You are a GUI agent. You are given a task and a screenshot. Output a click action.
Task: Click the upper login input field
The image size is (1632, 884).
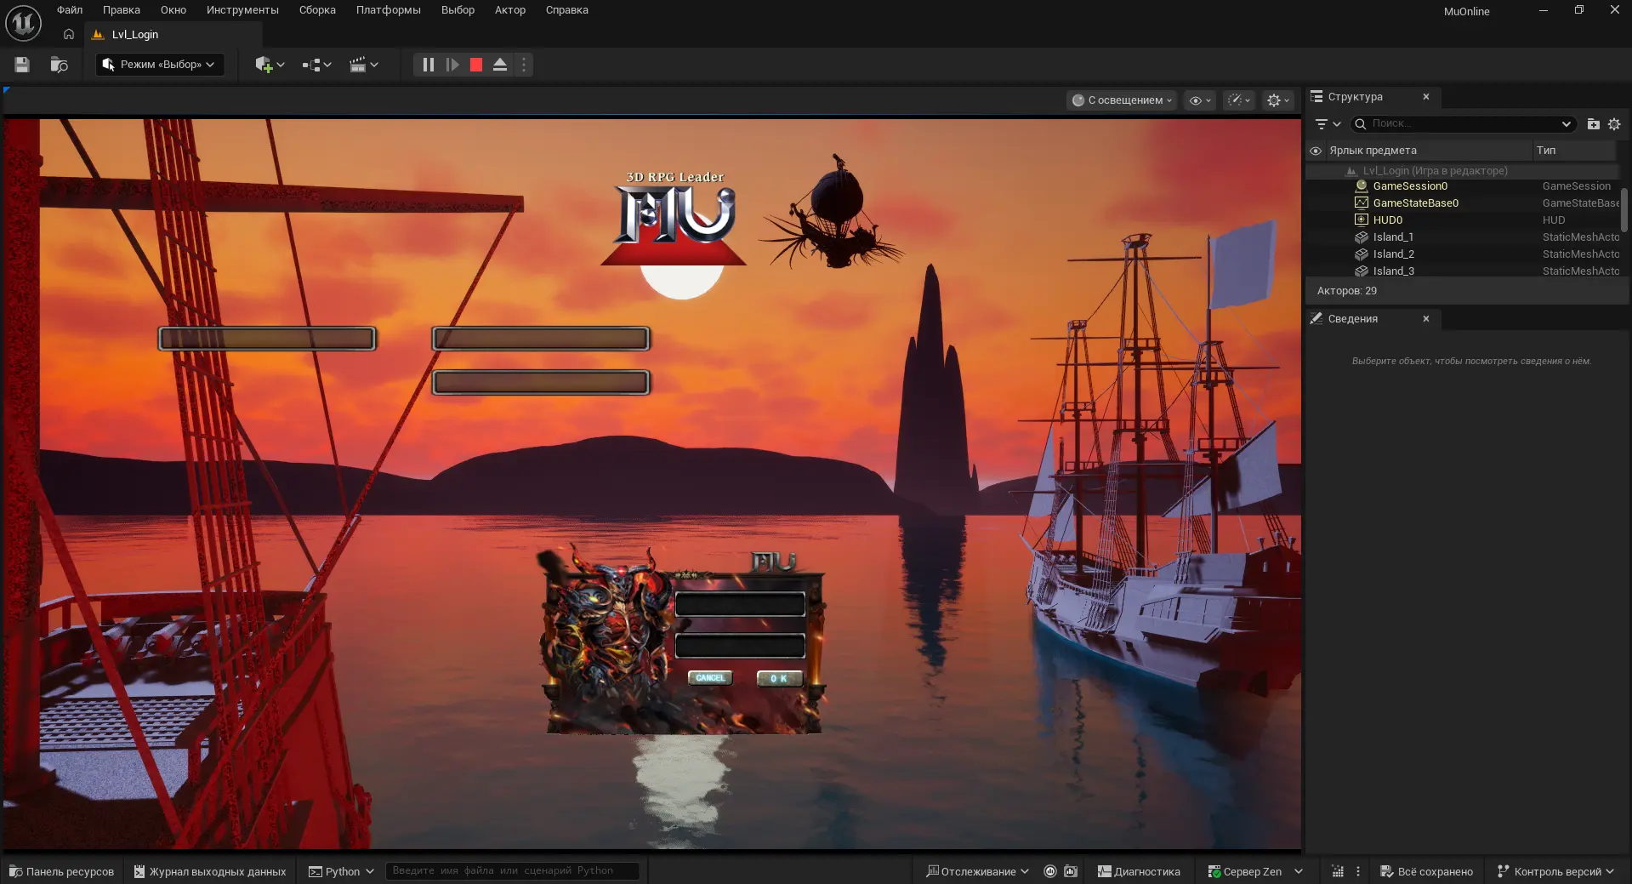[740, 605]
